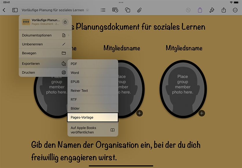Open the shapes insert icon
Image resolution: width=242 pixels, height=168 pixels.
coord(127,10)
